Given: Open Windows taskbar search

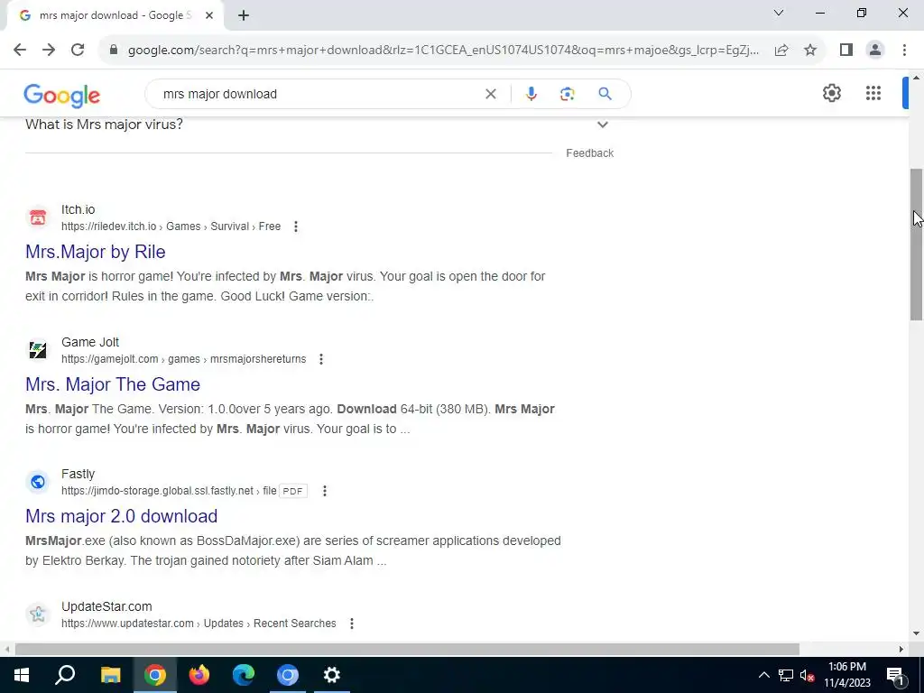Looking at the screenshot, I should click(65, 675).
